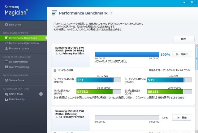
Task: Click the Performance Optimization arrows icon
Action: pyautogui.click(x=6, y=43)
